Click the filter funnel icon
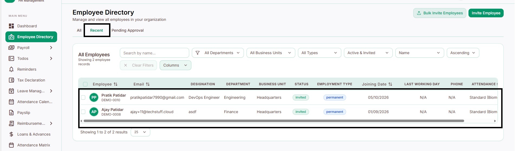515x151 pixels. (x=198, y=53)
